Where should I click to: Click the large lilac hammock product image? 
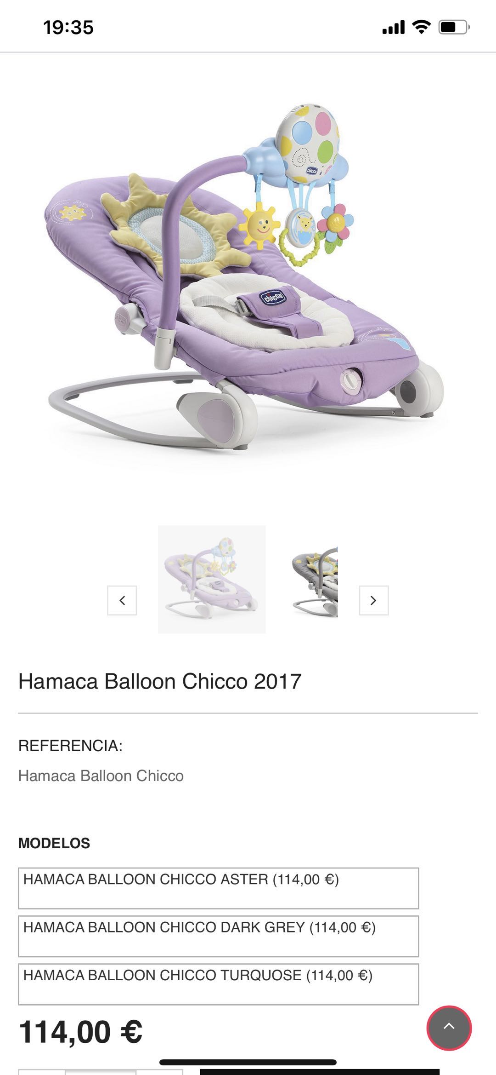click(246, 276)
